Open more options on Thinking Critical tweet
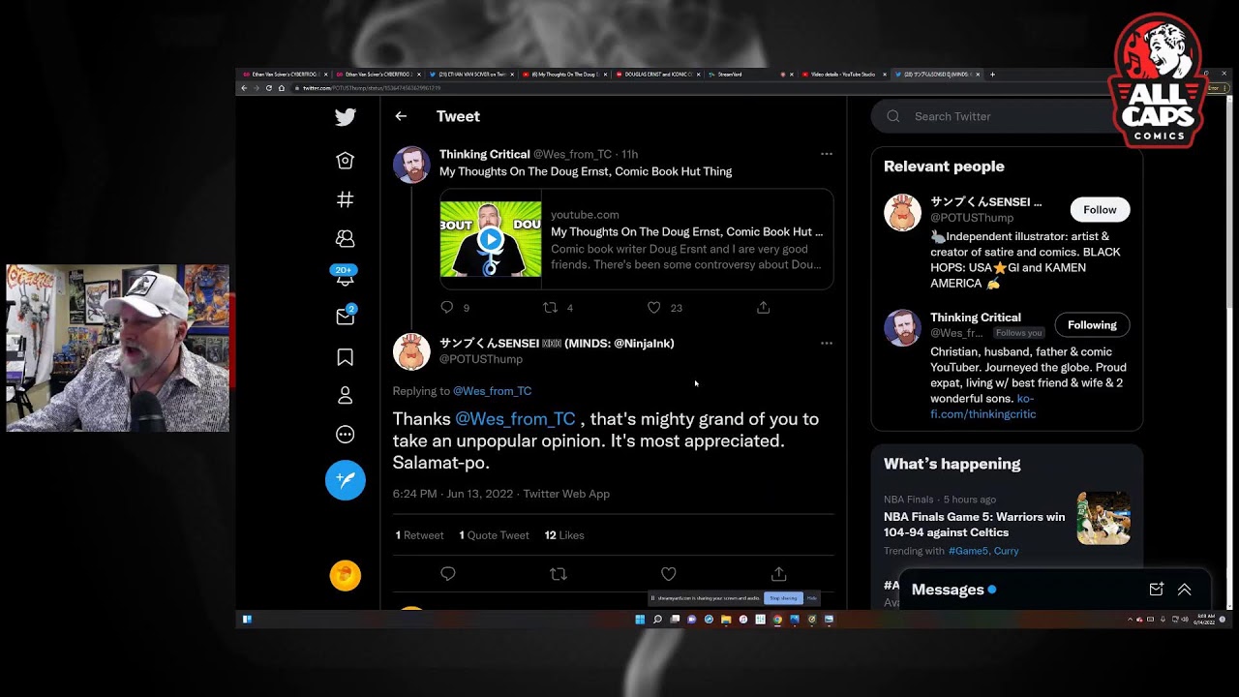The image size is (1239, 697). [826, 154]
